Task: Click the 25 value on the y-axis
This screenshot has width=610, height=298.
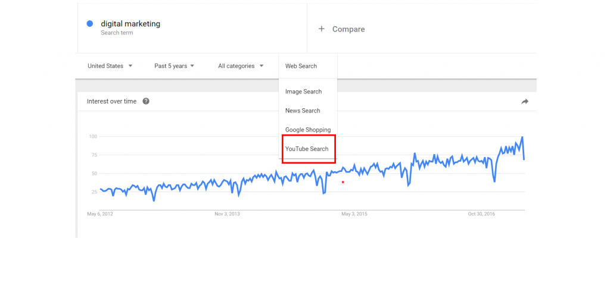Action: [x=94, y=192]
